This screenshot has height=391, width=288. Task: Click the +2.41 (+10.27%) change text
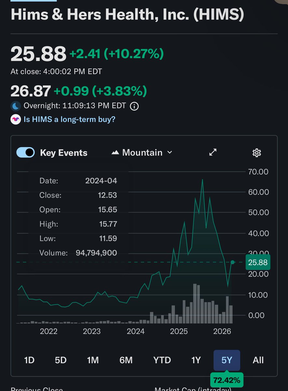(116, 54)
